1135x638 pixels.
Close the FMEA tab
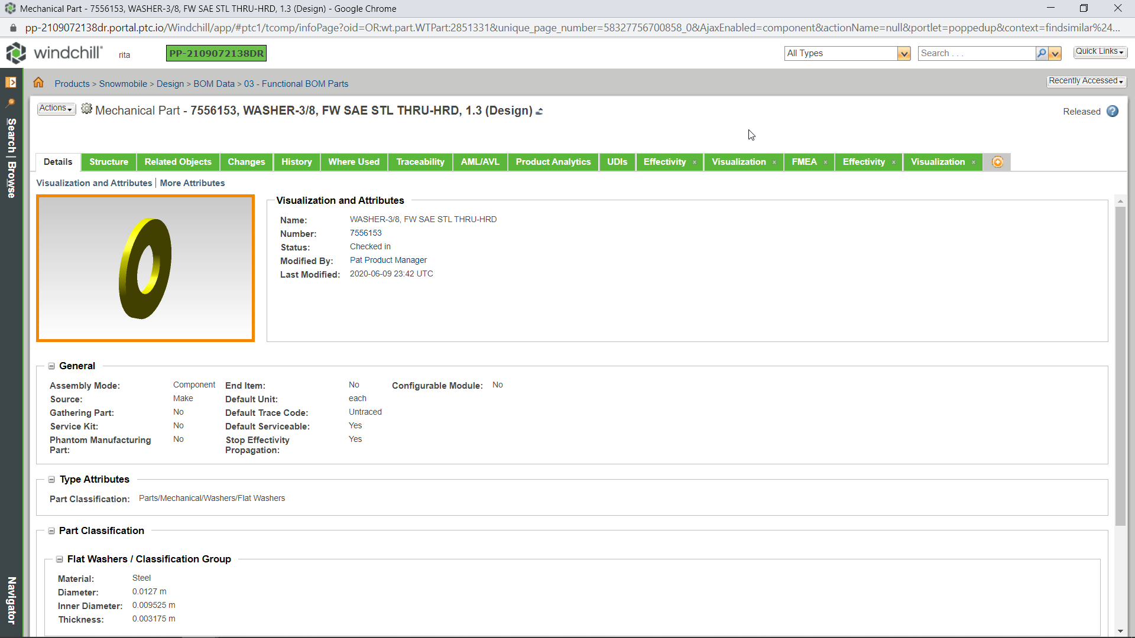(825, 162)
